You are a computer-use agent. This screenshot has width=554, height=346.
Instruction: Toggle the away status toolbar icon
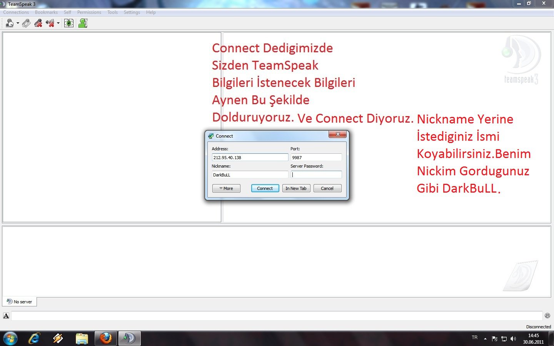coord(10,23)
